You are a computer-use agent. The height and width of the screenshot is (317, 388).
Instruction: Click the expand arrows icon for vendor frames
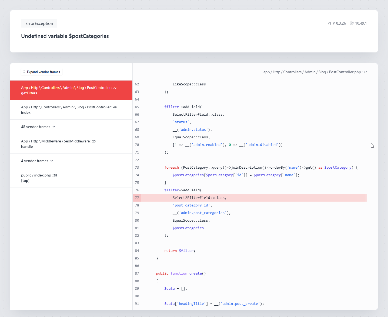pos(24,72)
